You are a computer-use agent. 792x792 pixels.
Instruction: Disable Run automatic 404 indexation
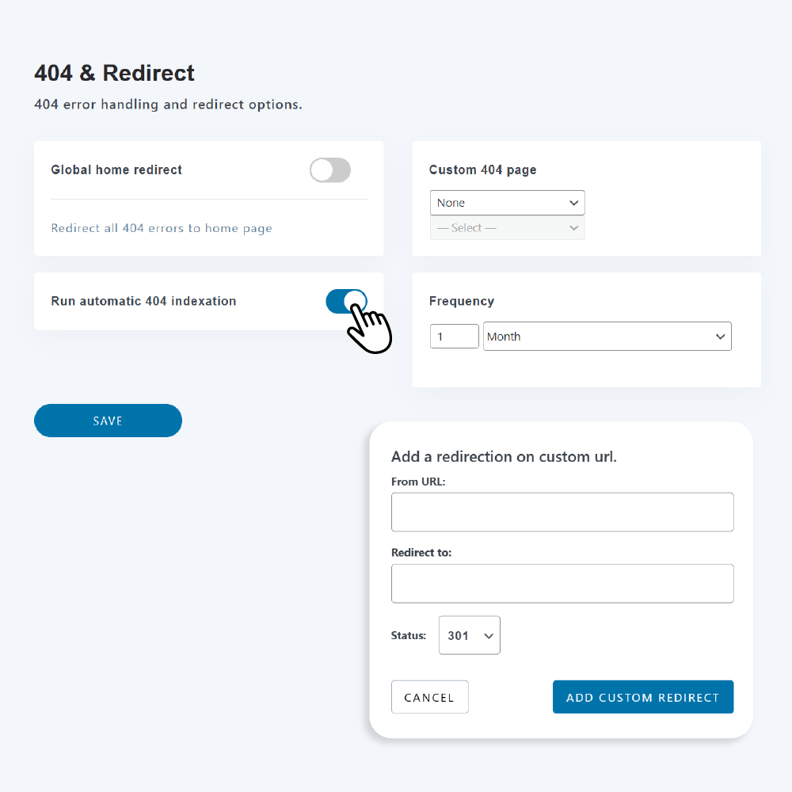coord(346,302)
